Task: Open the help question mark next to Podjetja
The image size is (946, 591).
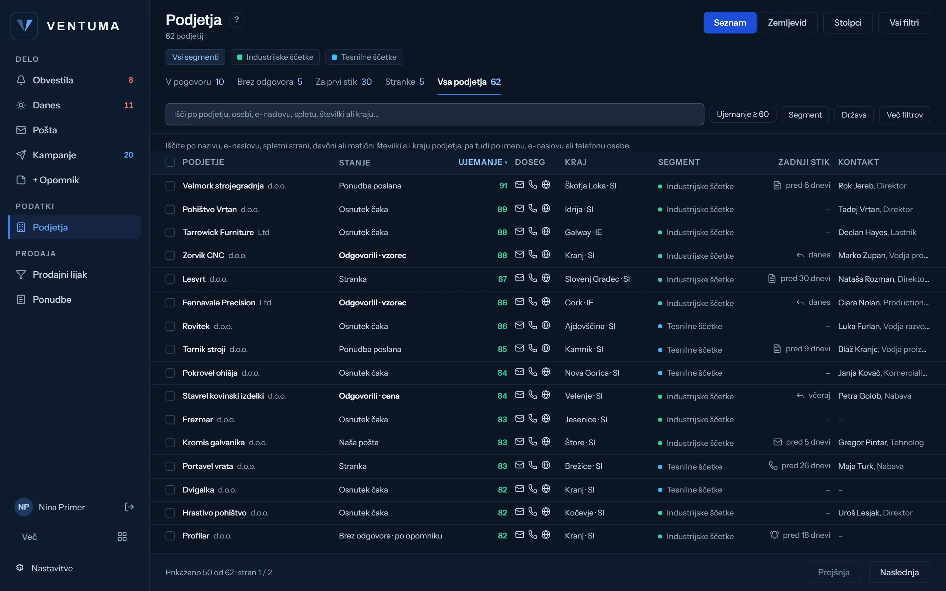Action: [x=236, y=20]
